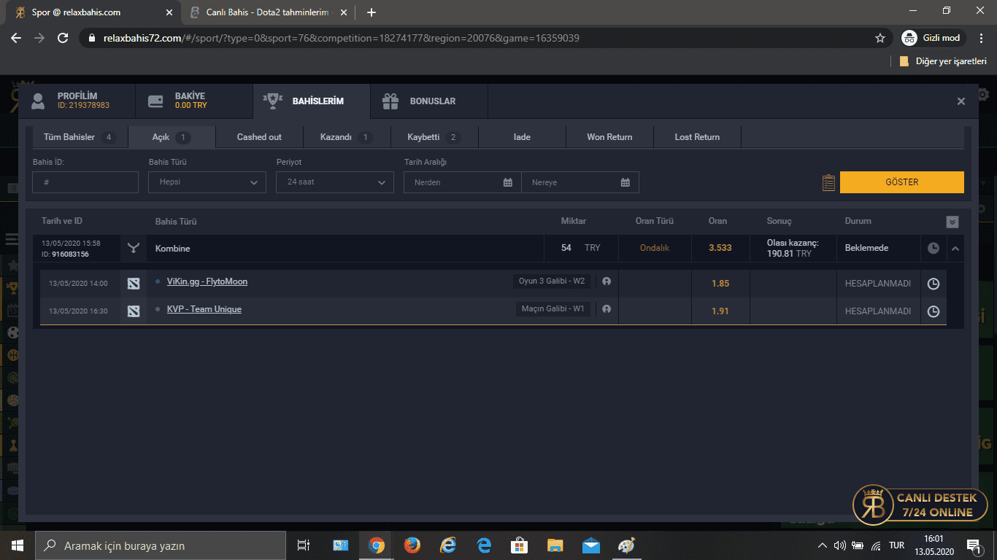Click Dota icon in KVP row
This screenshot has width=997, height=560.
pyautogui.click(x=133, y=311)
